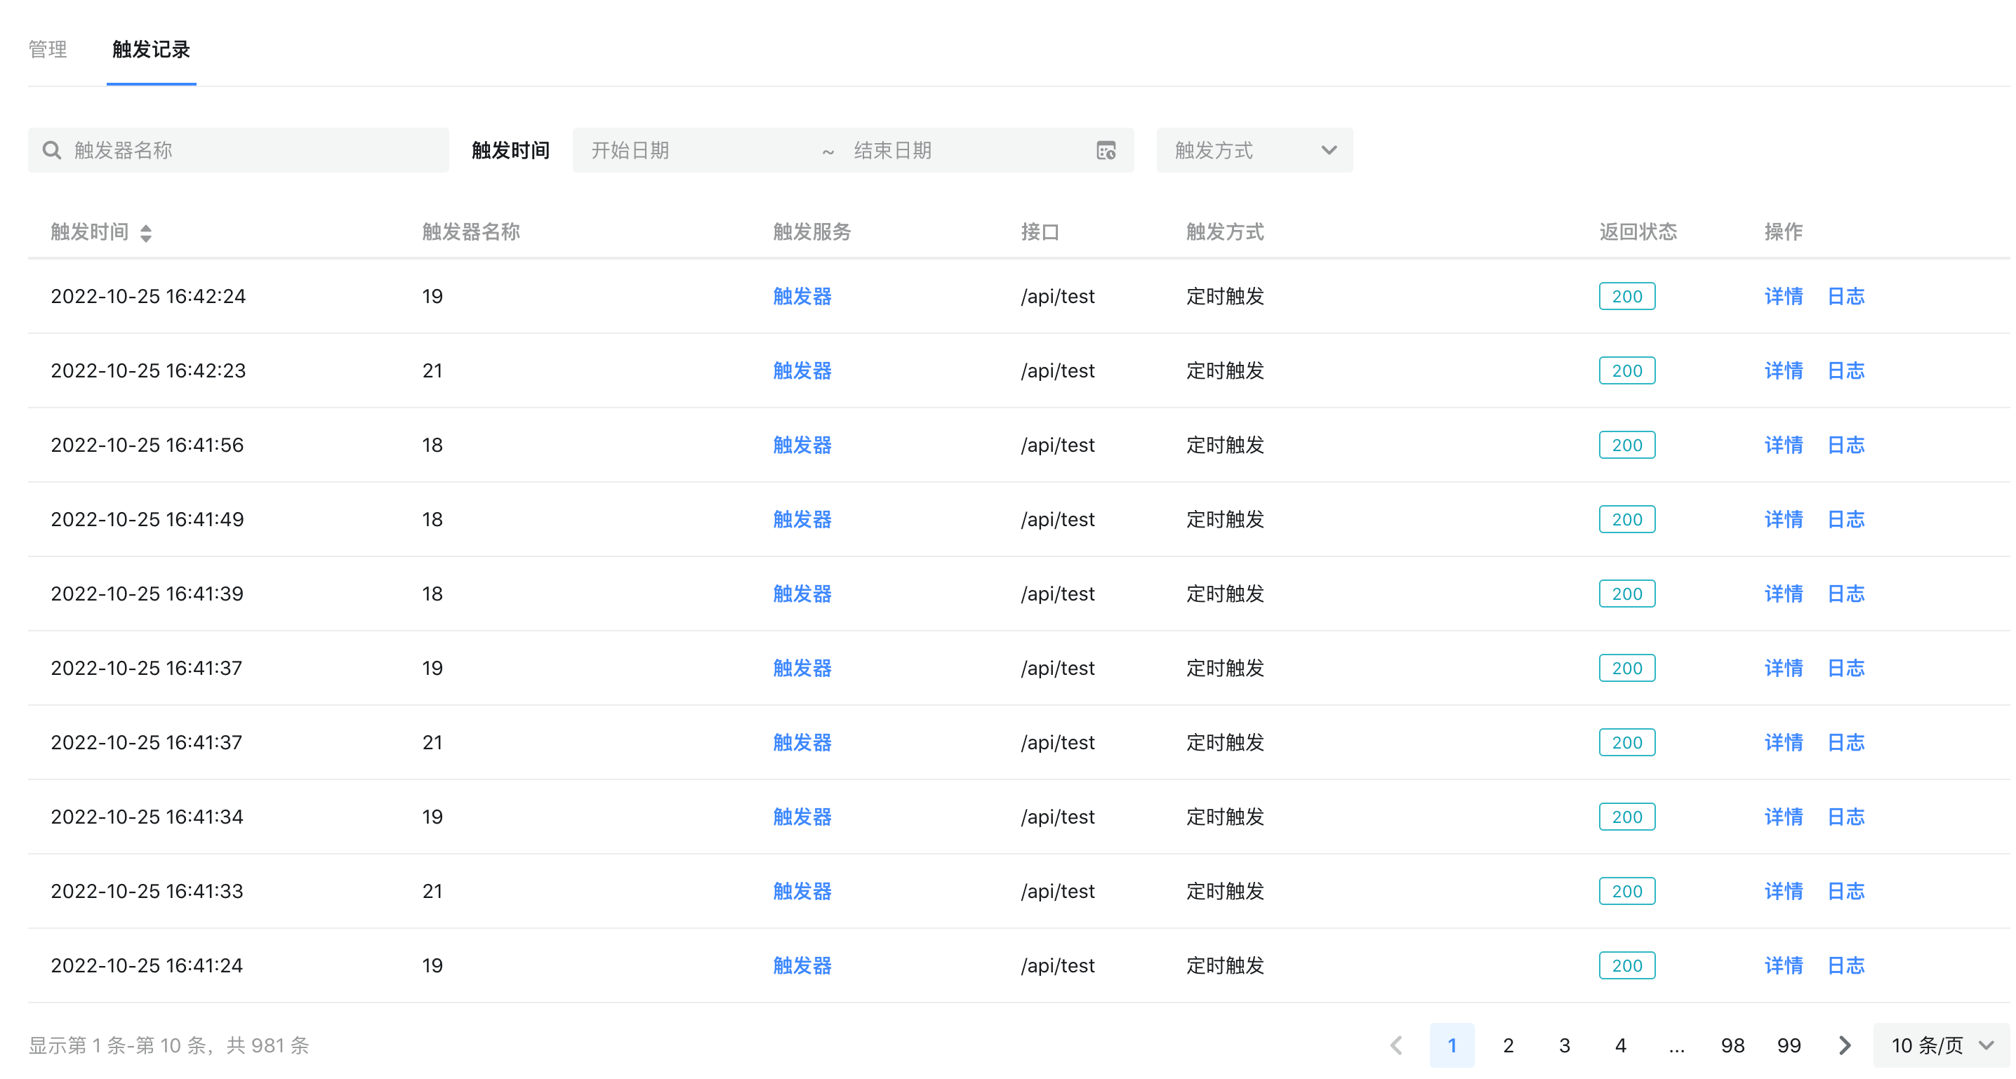Click the 返回状态 column header
This screenshot has height=1079, width=2016.
coord(1638,232)
